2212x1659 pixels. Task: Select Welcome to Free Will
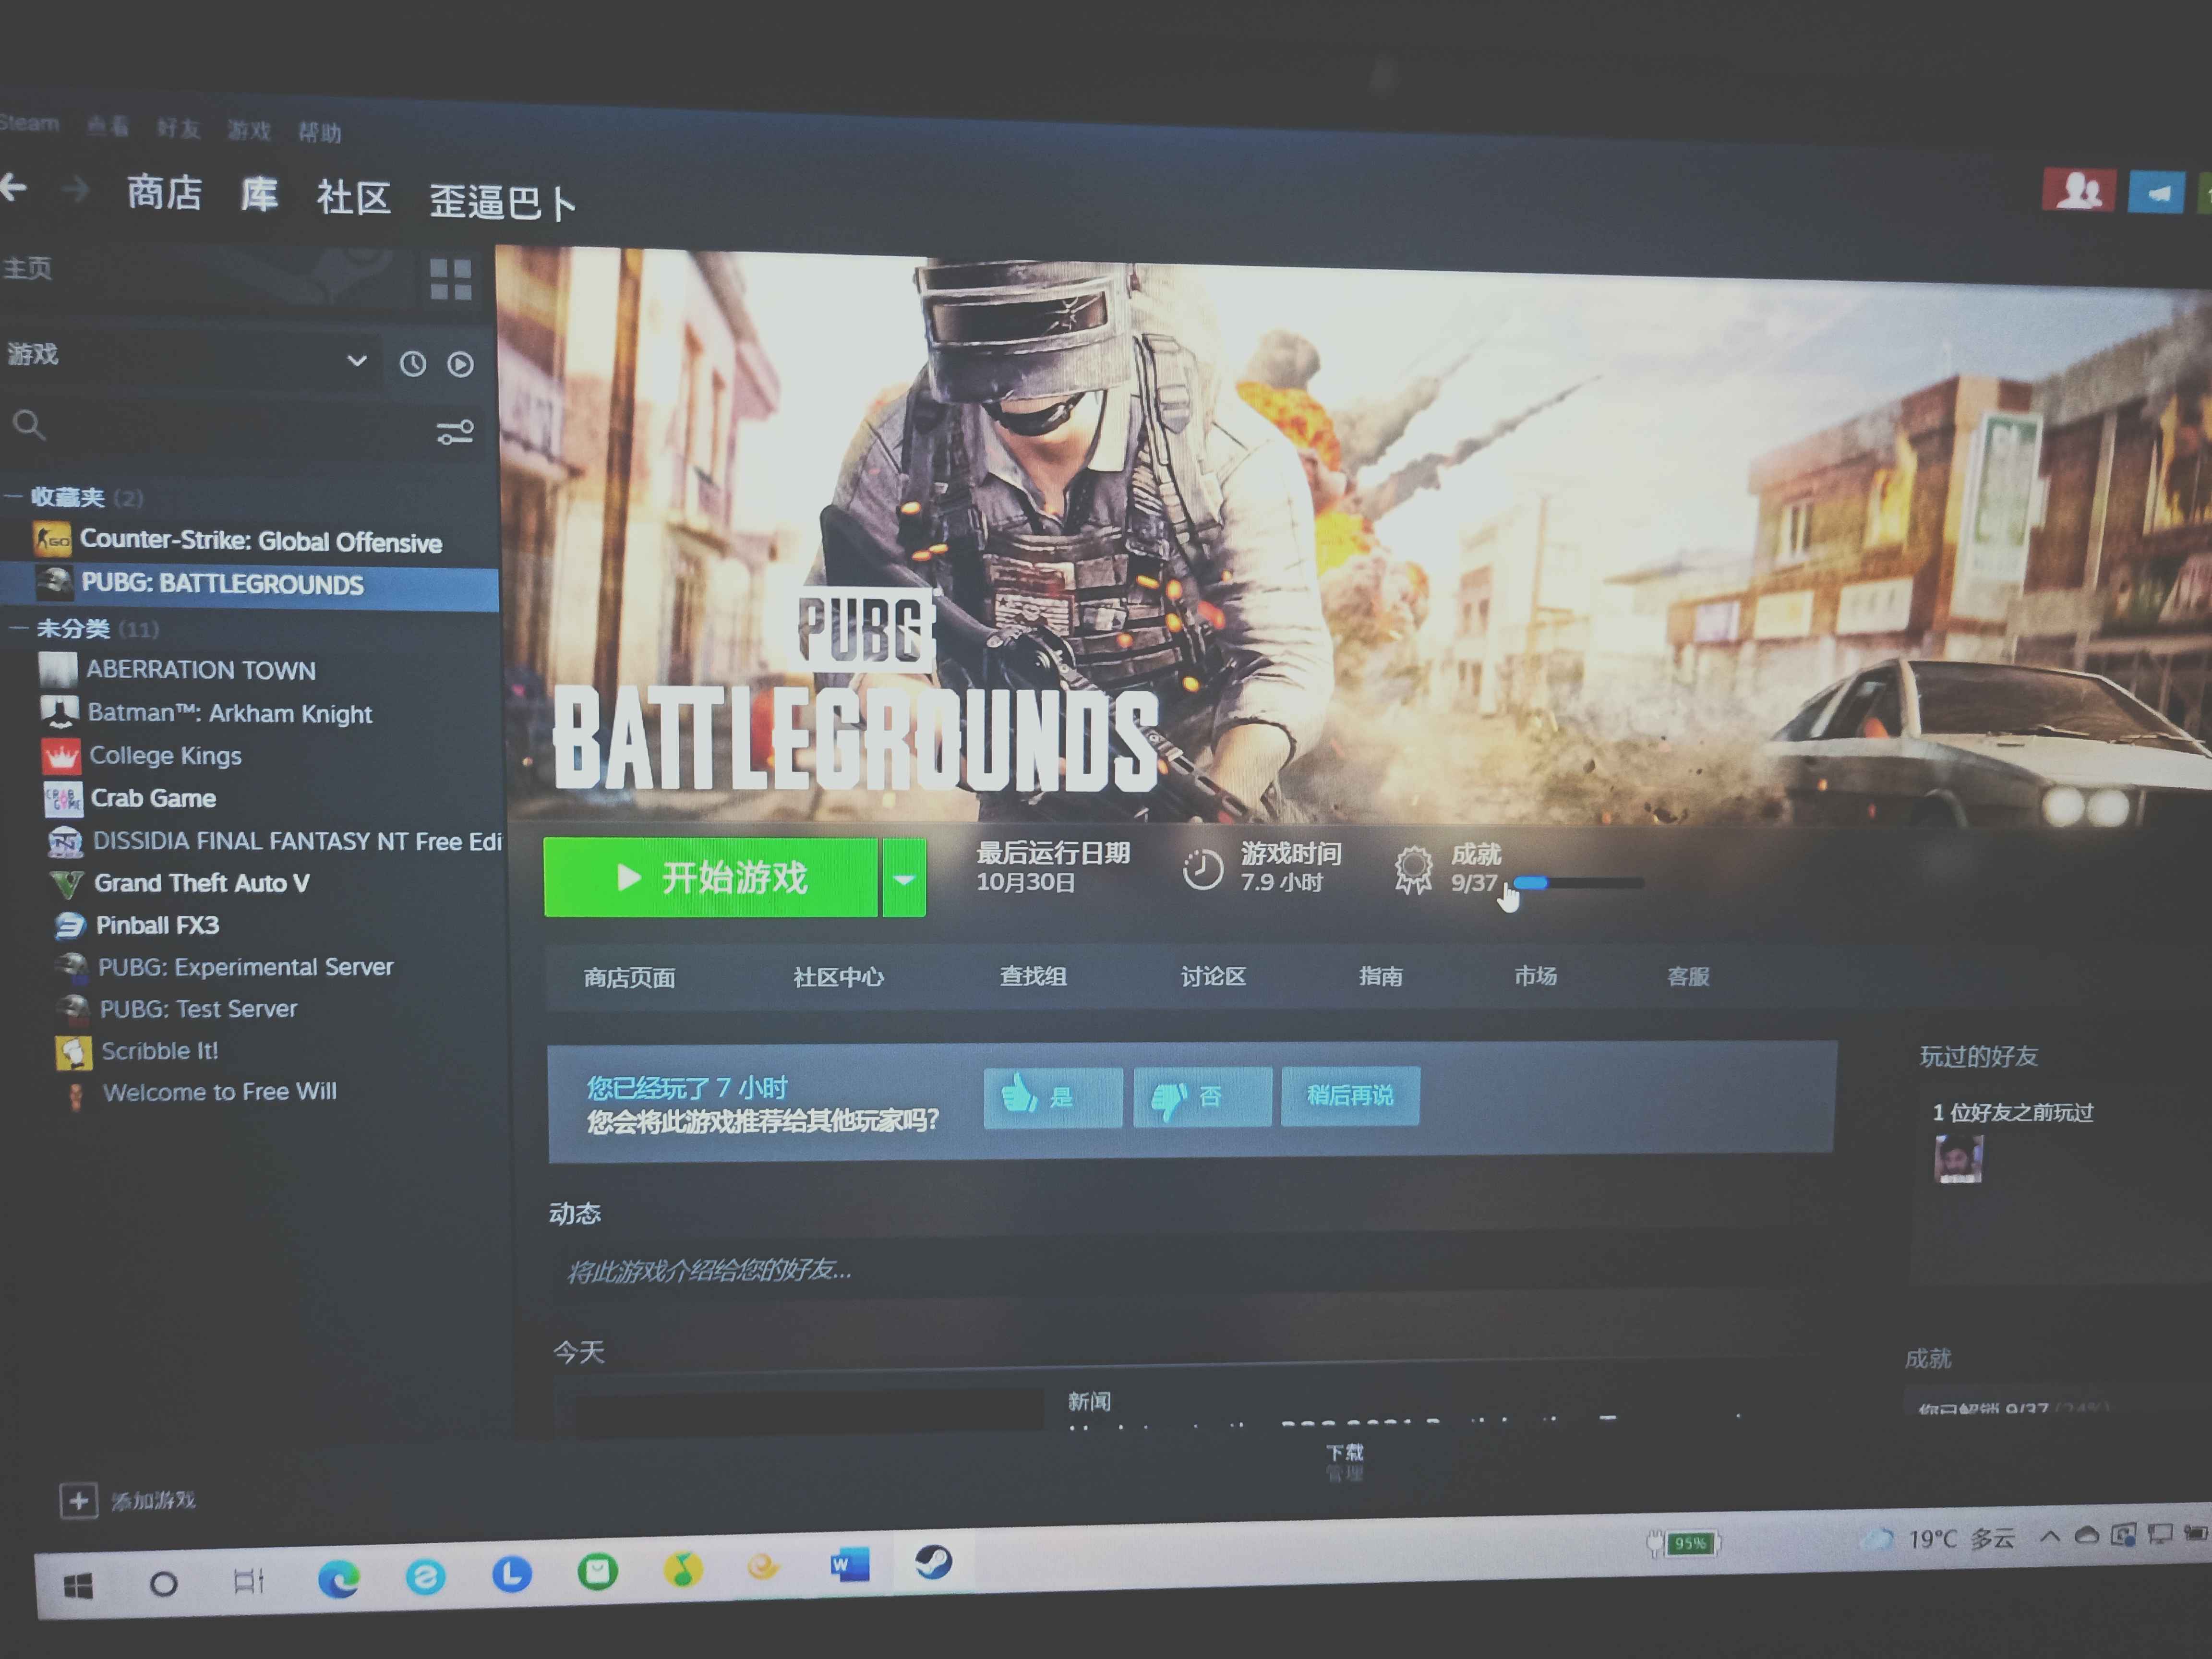(220, 1092)
